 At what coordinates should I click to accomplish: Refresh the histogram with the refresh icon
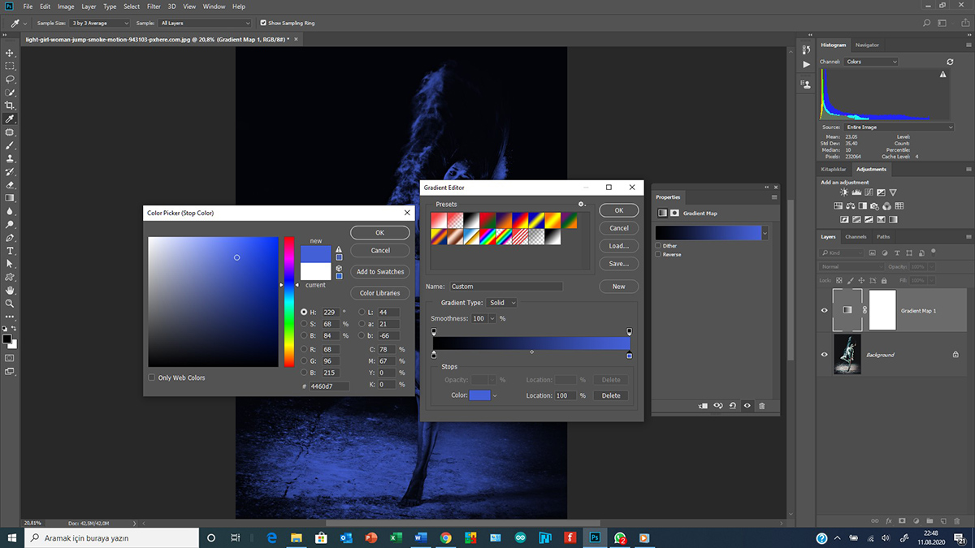pyautogui.click(x=950, y=62)
